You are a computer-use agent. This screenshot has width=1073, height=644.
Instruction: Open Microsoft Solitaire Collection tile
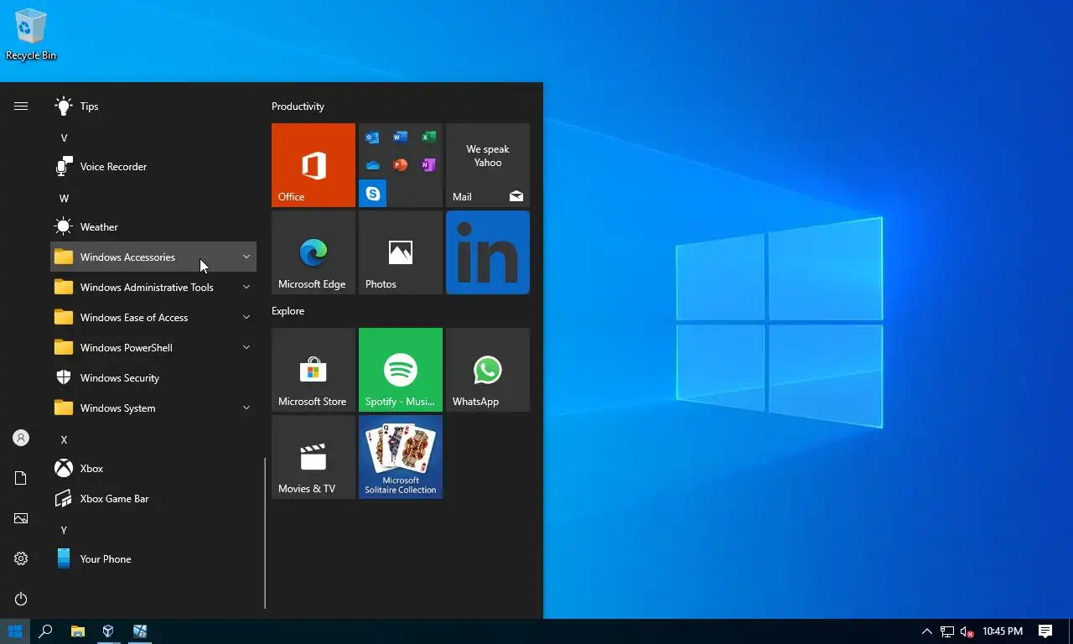[401, 457]
